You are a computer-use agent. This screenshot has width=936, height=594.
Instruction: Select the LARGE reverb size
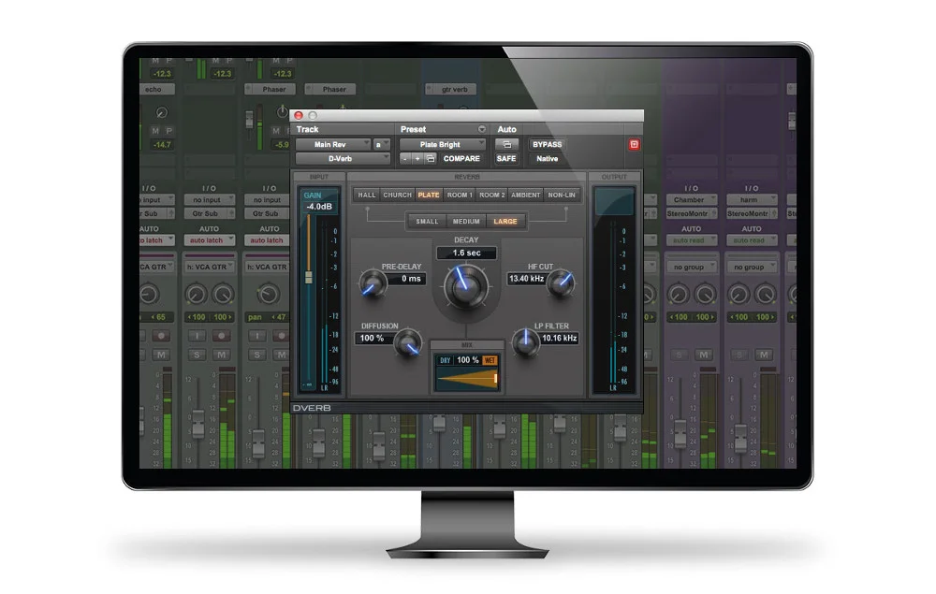point(505,222)
